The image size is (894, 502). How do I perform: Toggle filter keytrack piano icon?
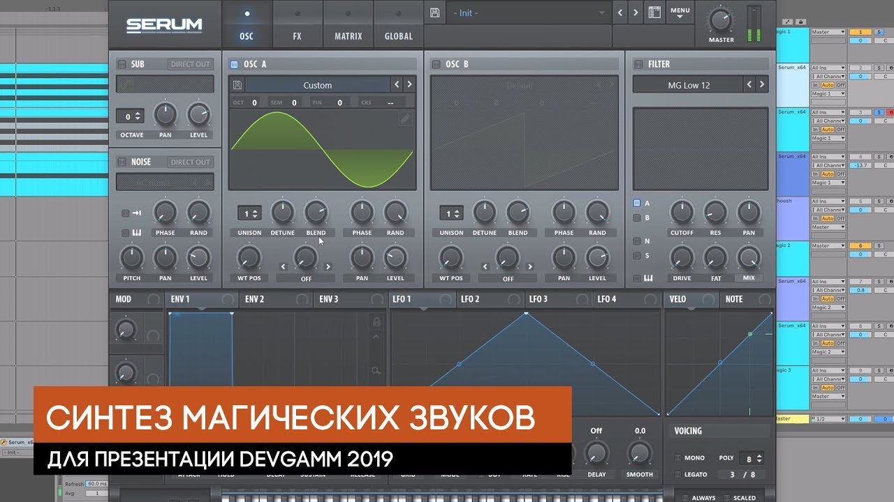(648, 278)
